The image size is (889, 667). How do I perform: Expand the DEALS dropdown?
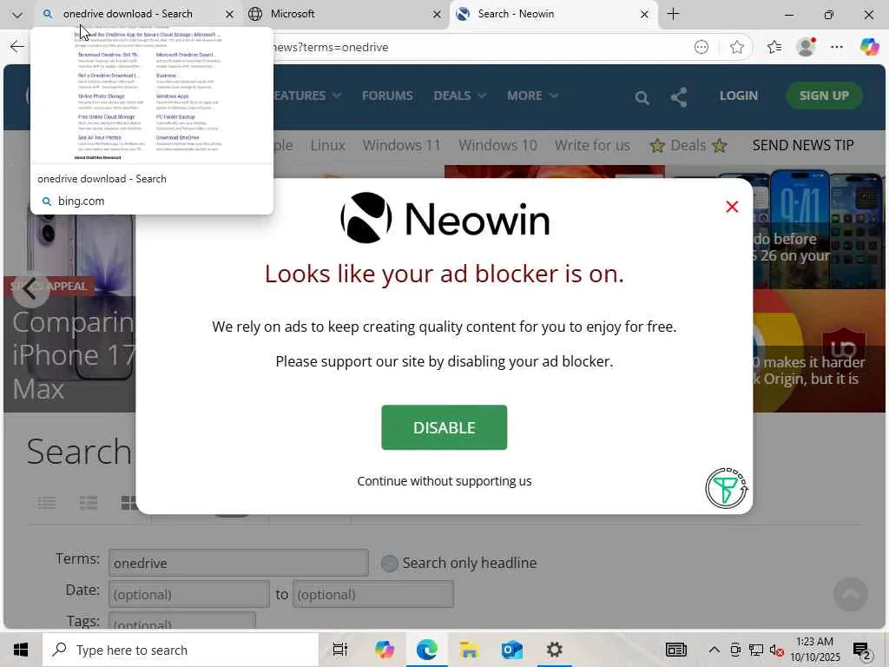point(460,96)
